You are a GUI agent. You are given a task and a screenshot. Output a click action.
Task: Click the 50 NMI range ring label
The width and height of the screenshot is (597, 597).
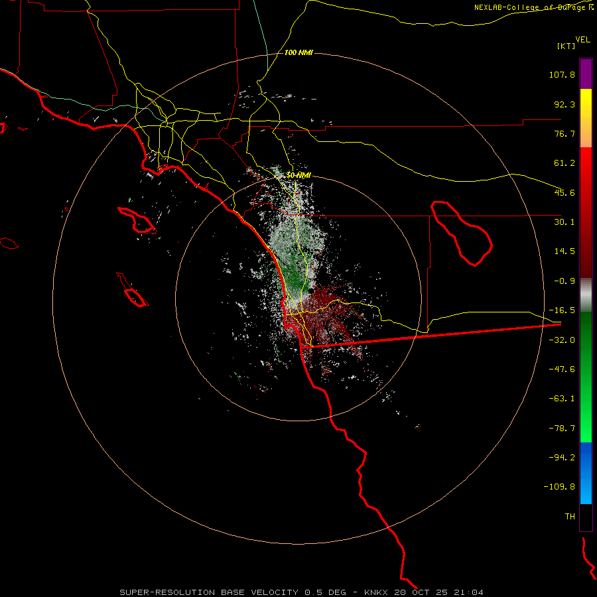point(298,176)
